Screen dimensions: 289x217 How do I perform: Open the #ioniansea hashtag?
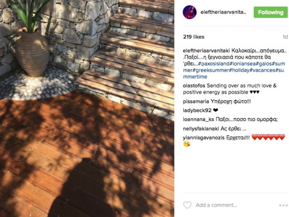[x=242, y=64]
